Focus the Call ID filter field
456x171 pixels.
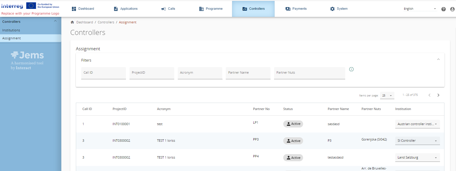103,73
